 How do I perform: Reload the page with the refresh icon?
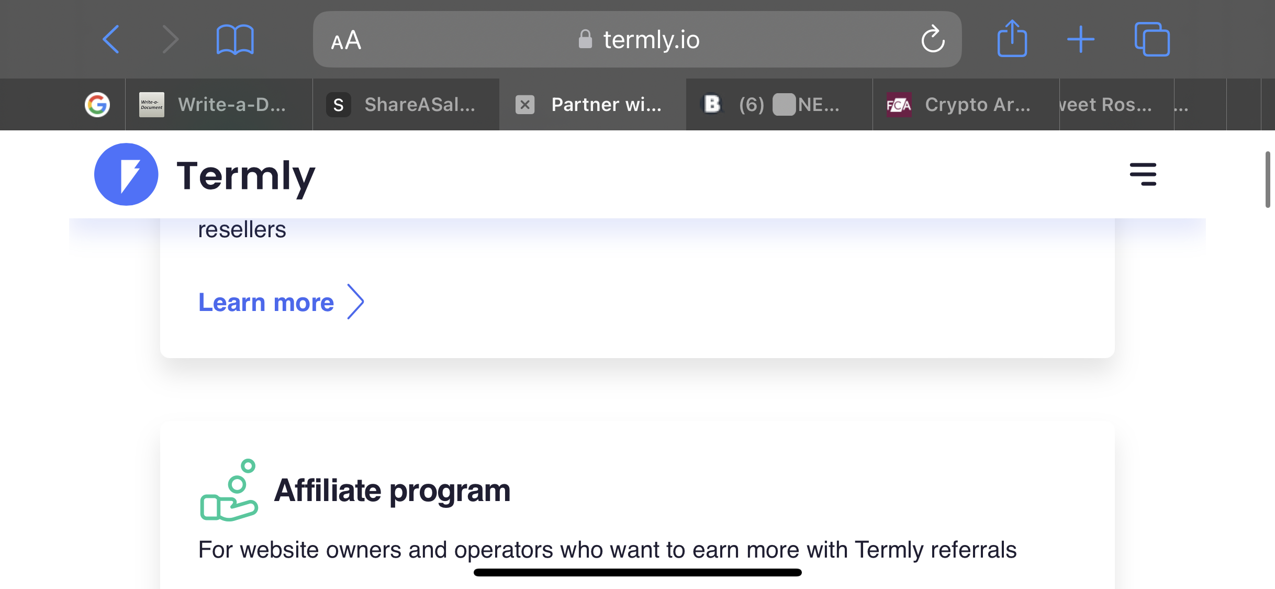[933, 39]
